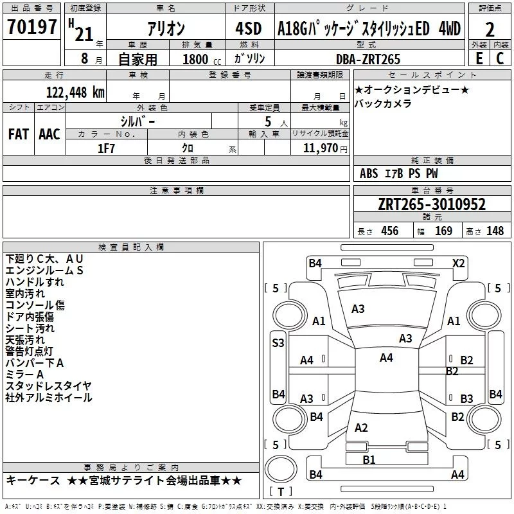The height and width of the screenshot is (514, 514).
Task: Select the note 社外アルミホイール
Action: [49, 398]
